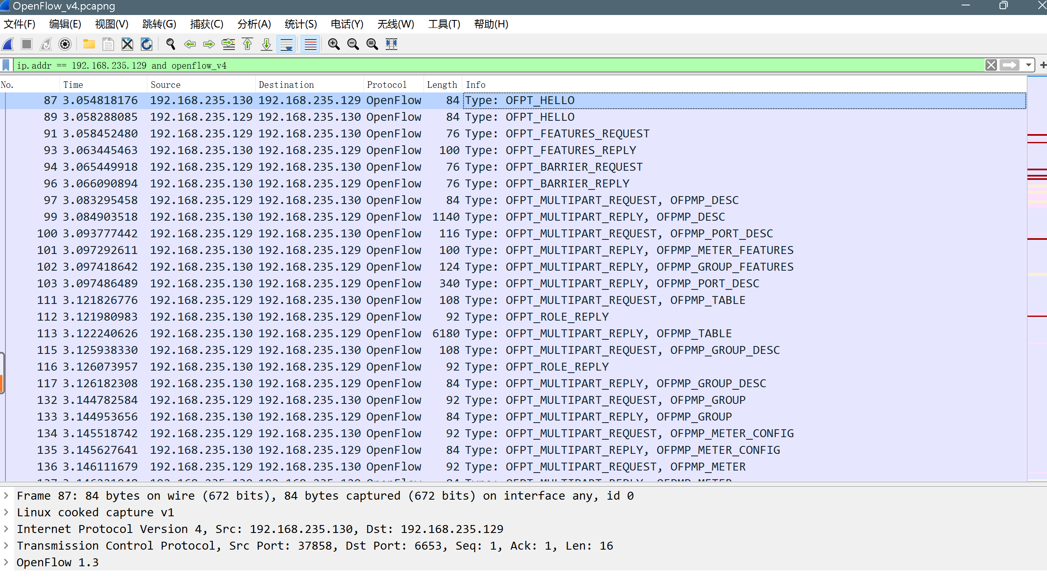Image resolution: width=1047 pixels, height=585 pixels.
Task: Zoom out main window text
Action: coord(353,44)
